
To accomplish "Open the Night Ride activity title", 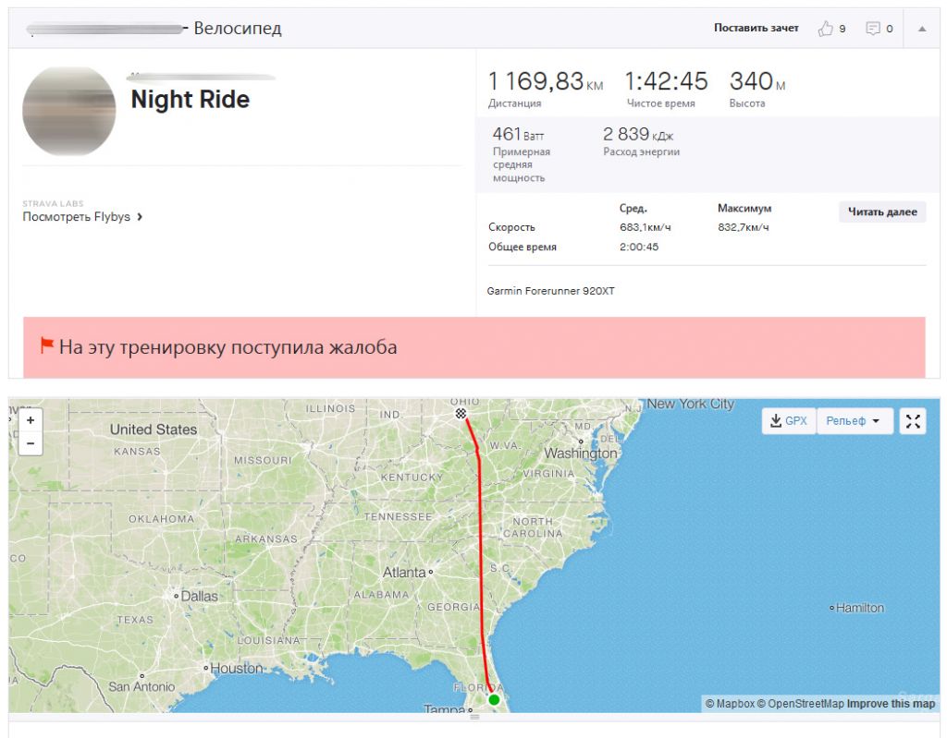I will 191,100.
